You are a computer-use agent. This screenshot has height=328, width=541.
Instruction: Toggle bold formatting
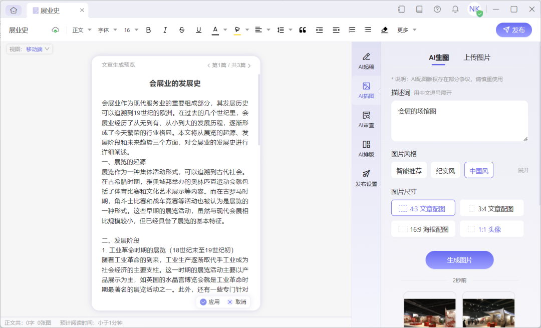148,30
